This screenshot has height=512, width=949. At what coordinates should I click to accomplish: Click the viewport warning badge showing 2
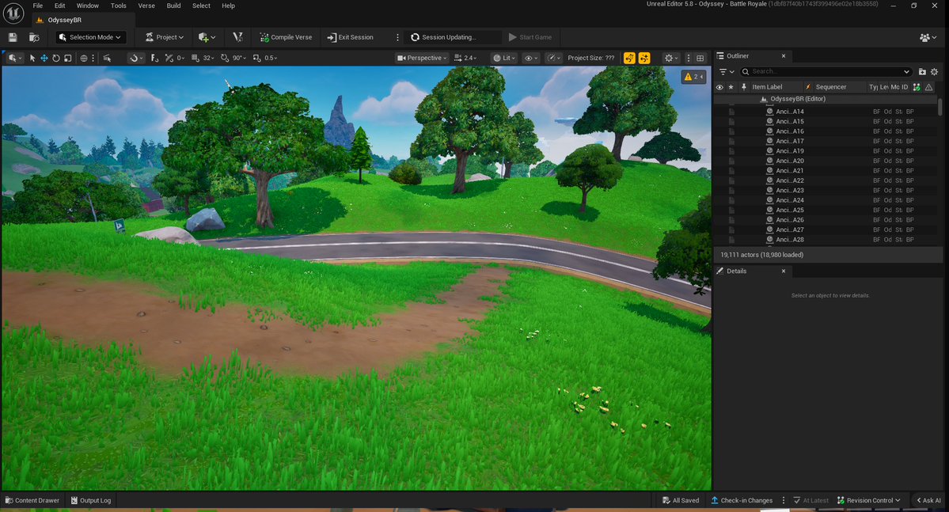point(693,77)
